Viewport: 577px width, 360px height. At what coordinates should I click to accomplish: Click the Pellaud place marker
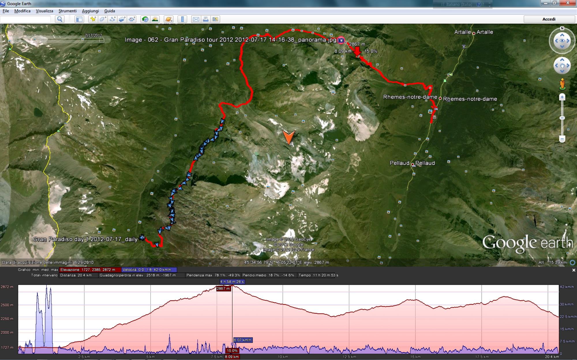(413, 164)
